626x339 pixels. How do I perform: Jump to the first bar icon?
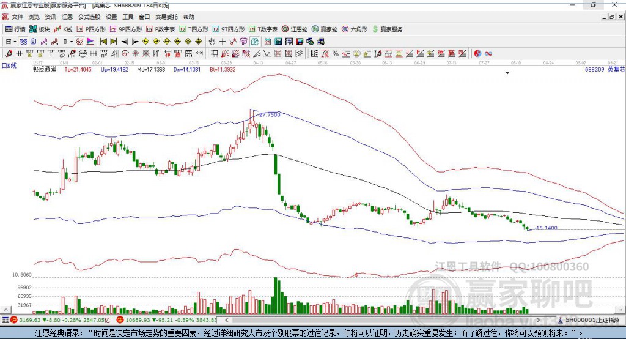103,42
